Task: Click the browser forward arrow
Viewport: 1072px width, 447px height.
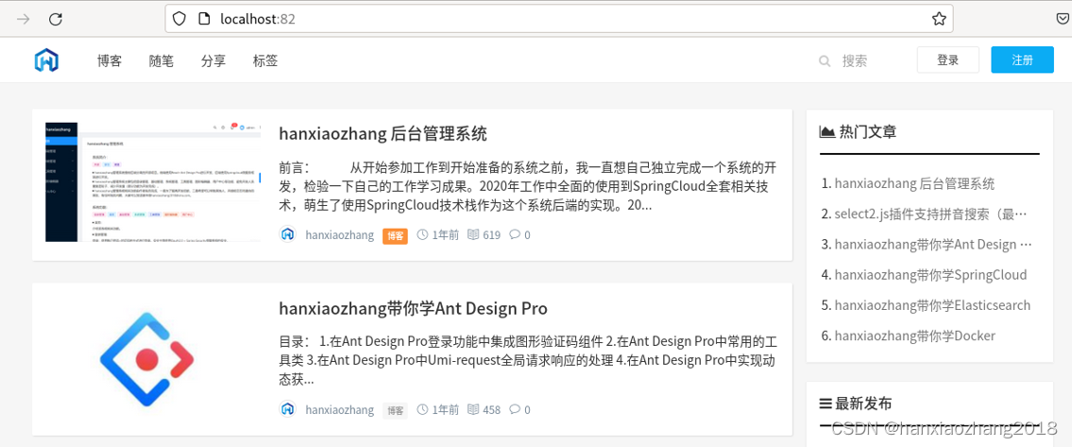Action: click(x=23, y=19)
